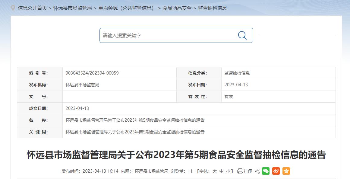Viewport: 350px width, 179px height.
Task: Share the article via the WeChat icon
Action: click(x=266, y=171)
